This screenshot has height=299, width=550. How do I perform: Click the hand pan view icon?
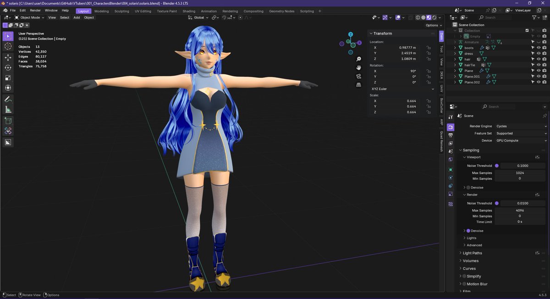point(359,67)
